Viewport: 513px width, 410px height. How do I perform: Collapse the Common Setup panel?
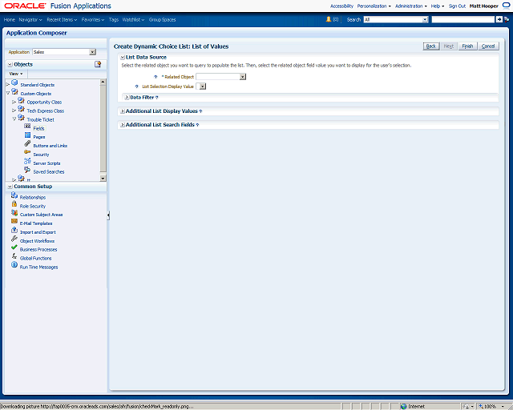(x=10, y=187)
